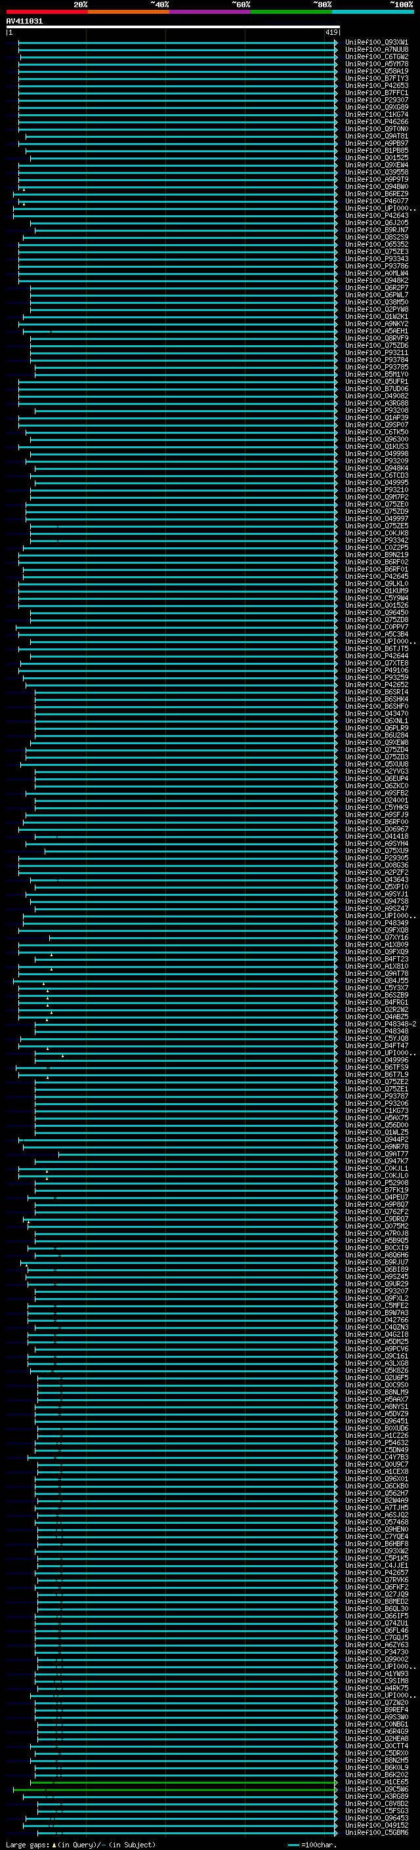Viewport: 420px width, 1850px height.
Task: Select the UniRef100_B1PB85 label
Action: [x=377, y=150]
